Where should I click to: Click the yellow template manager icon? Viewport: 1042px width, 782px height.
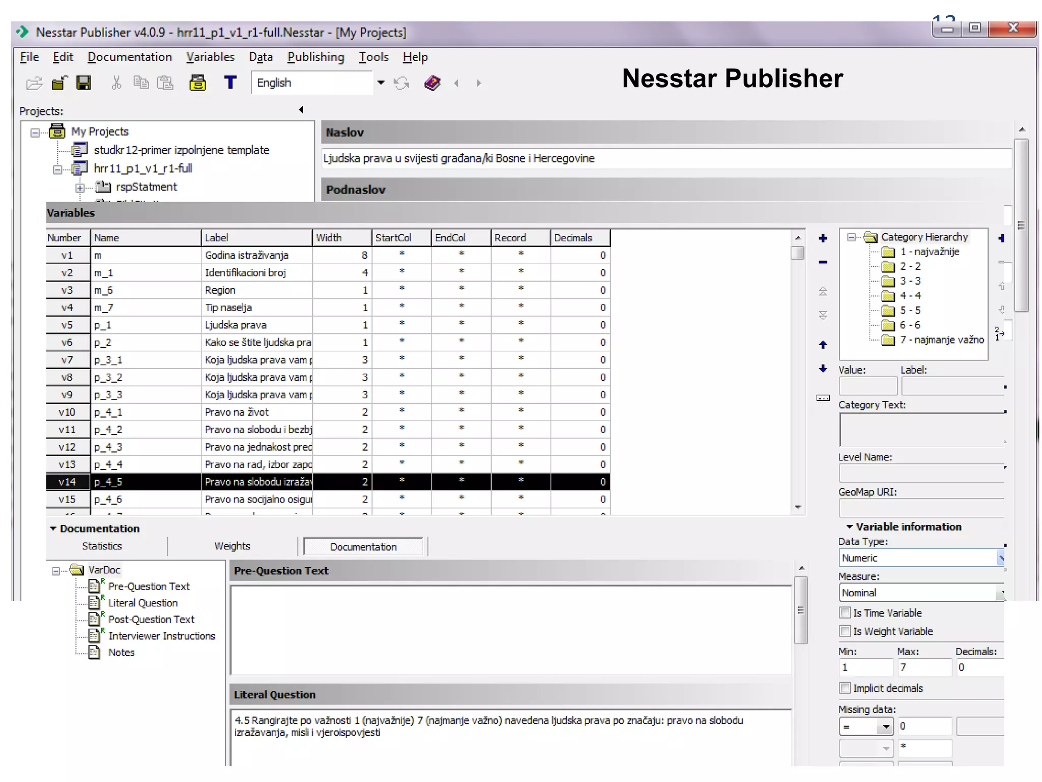(197, 82)
